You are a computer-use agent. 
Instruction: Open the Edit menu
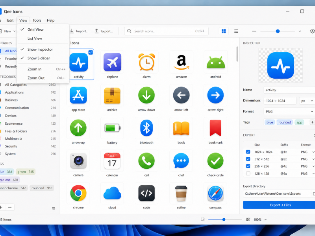(10, 20)
